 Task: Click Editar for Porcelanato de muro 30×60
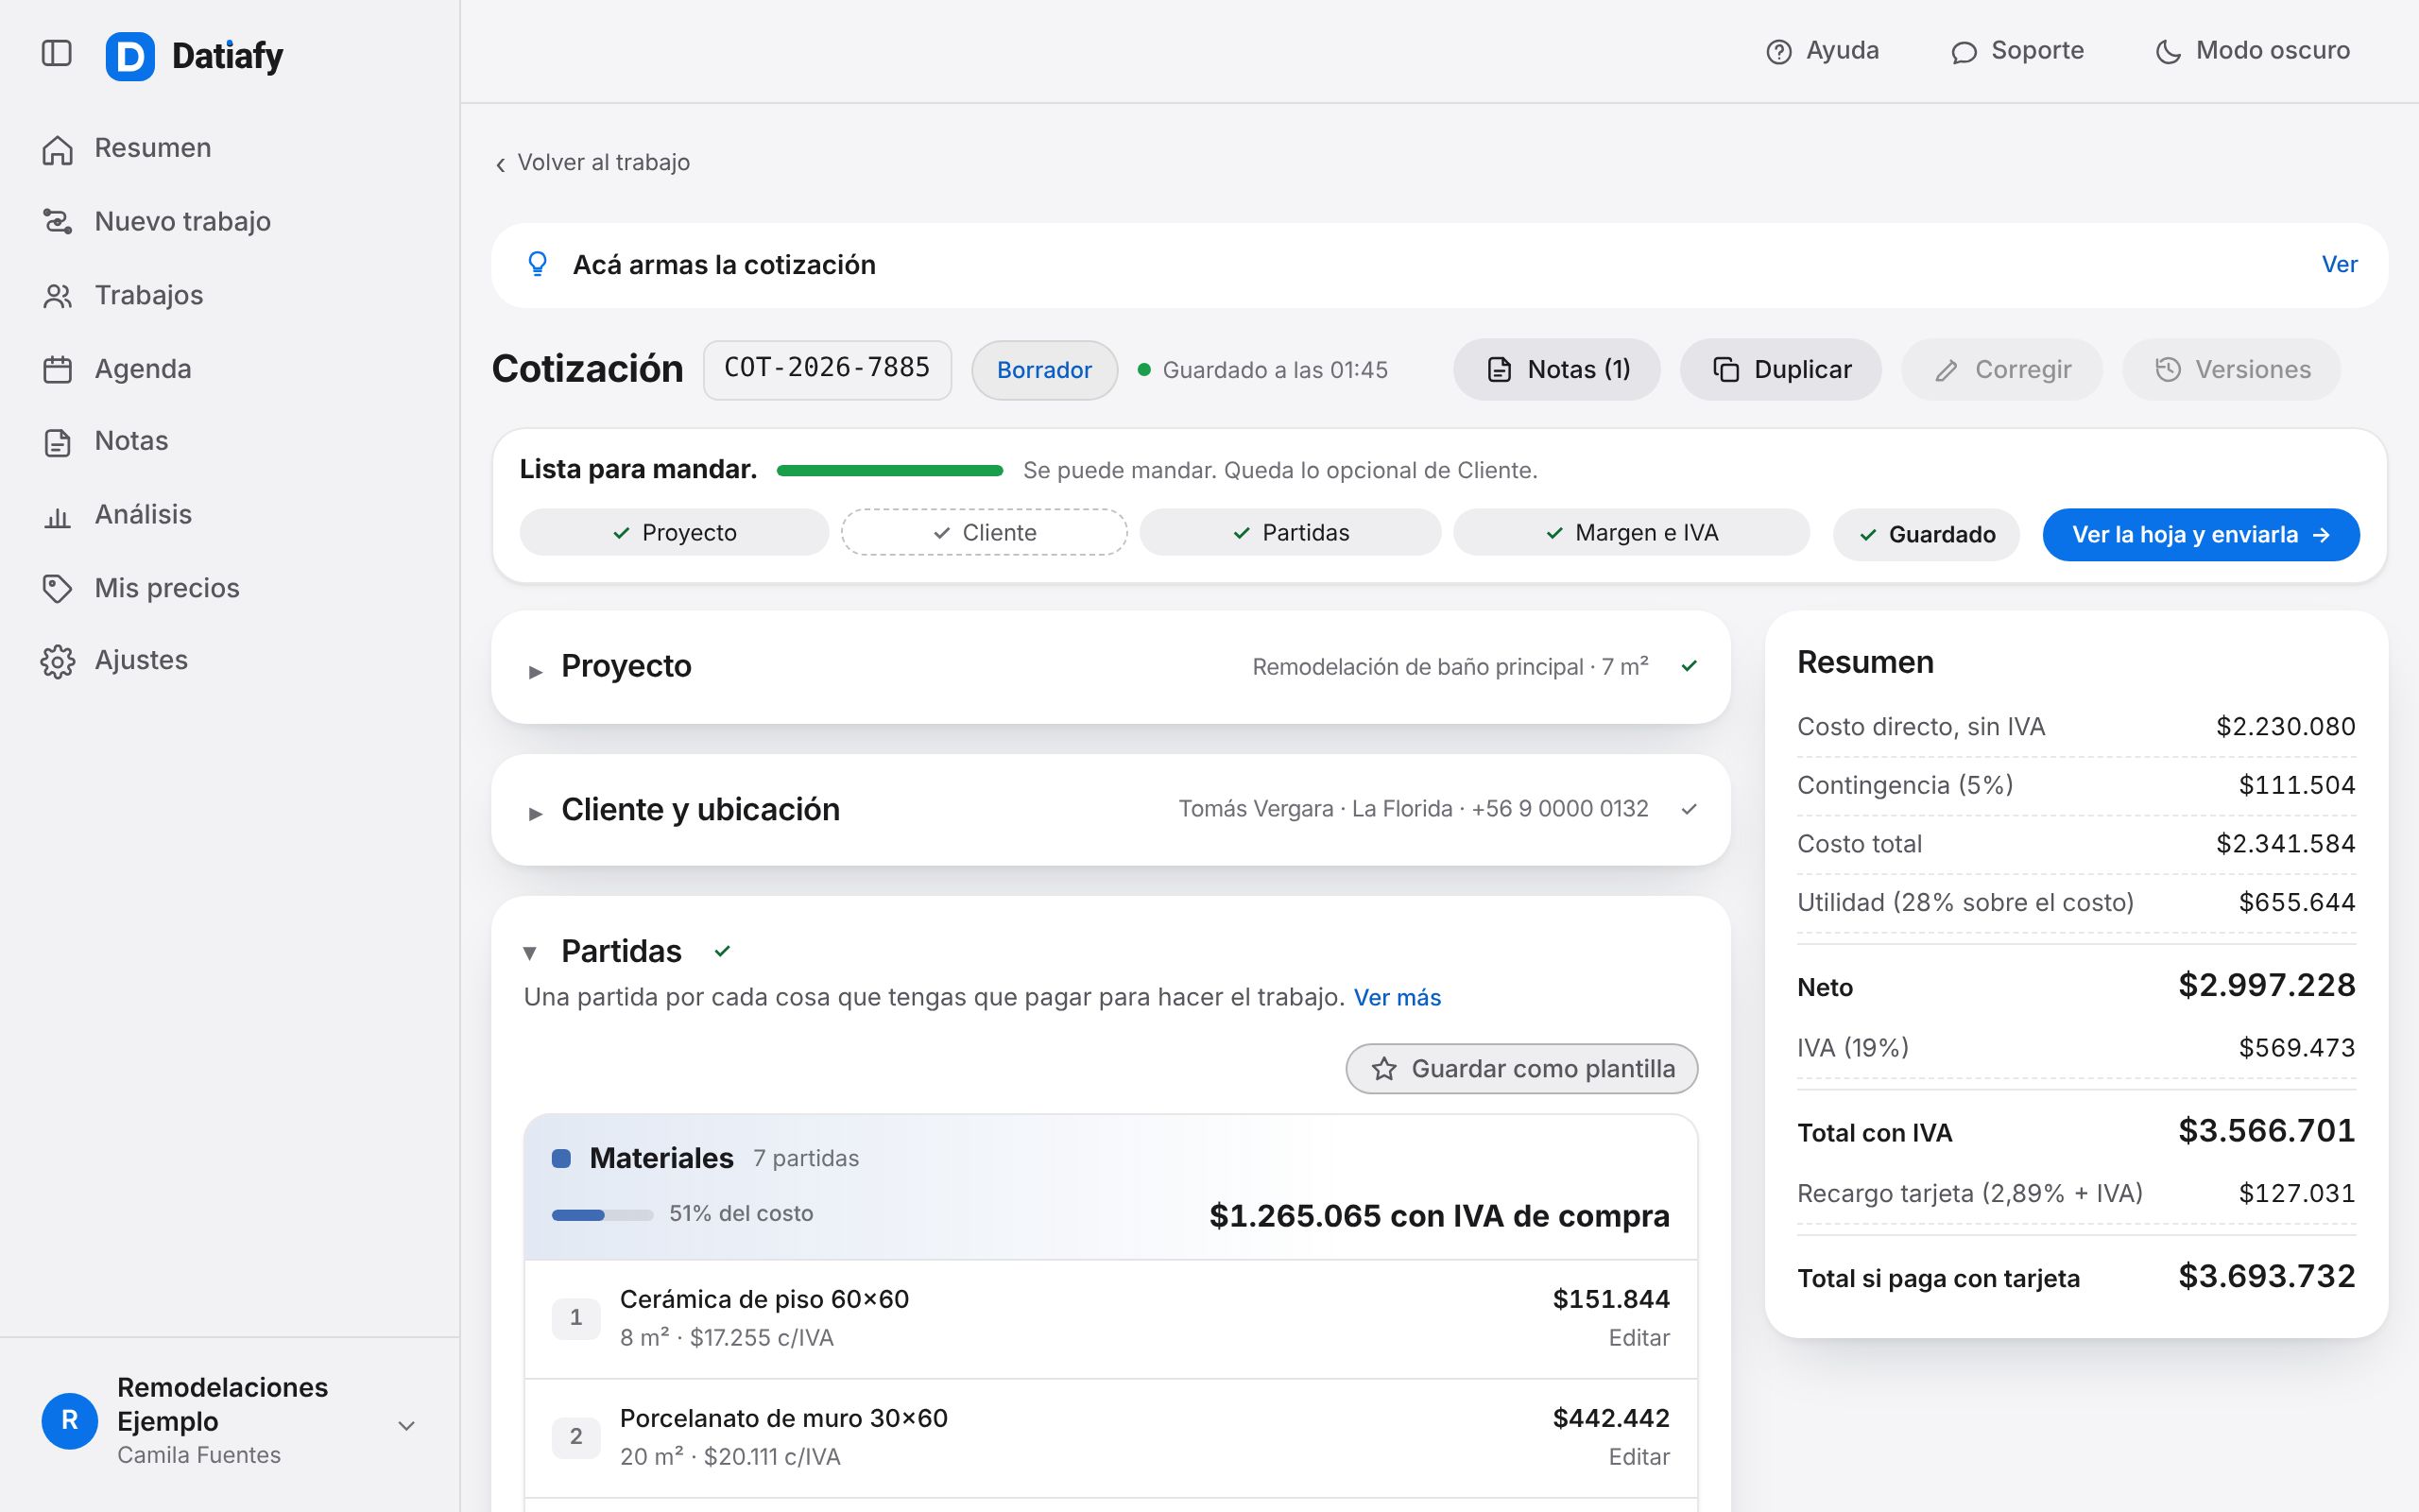click(1638, 1457)
